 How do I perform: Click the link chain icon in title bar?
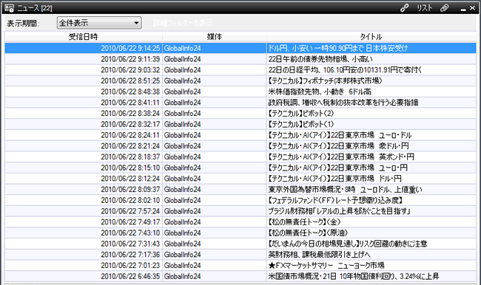tap(405, 8)
